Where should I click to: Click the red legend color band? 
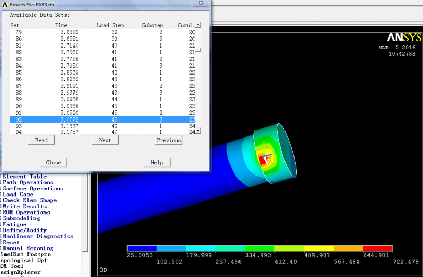pos(378,248)
